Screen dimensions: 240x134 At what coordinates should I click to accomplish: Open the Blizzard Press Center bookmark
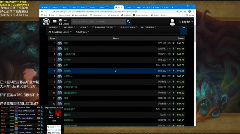click(x=141, y=15)
